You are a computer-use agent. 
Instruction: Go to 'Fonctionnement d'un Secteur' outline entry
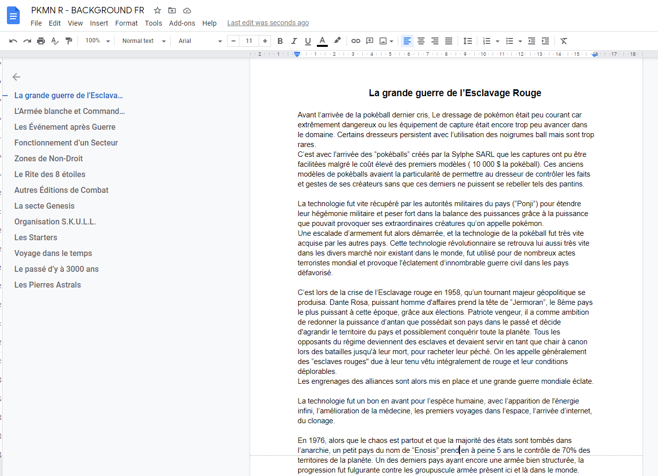pyautogui.click(x=66, y=143)
